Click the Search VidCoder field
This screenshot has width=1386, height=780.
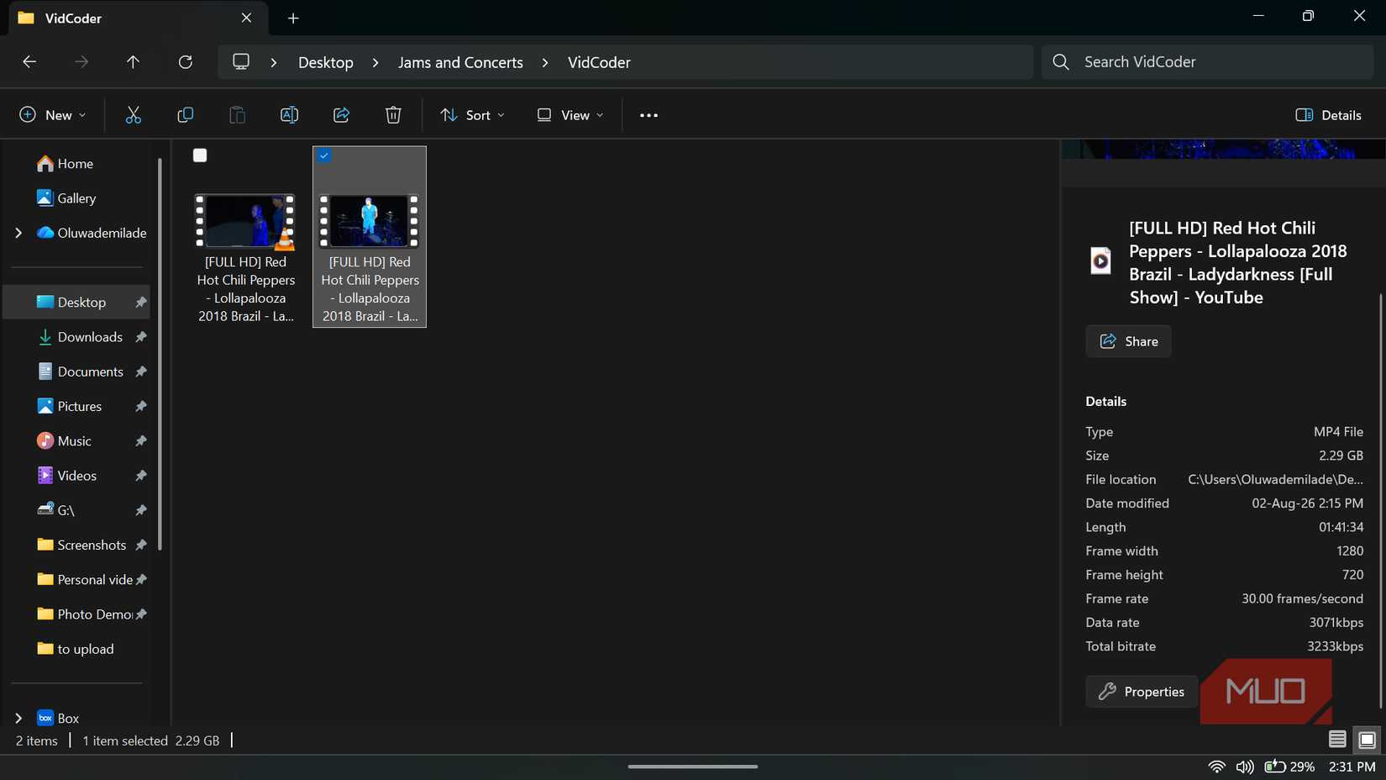click(x=1207, y=62)
